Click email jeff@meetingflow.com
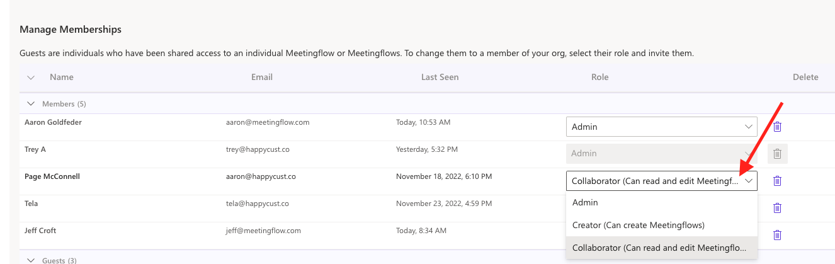 (x=263, y=231)
